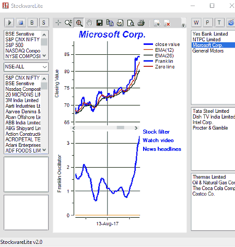Screen dimensions: 235x247
Task: Select the hand pan tool
Action: [x=89, y=23]
